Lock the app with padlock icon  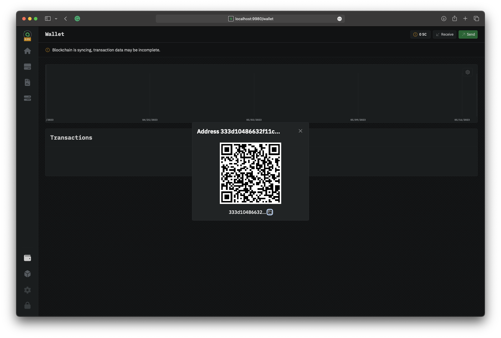27,305
